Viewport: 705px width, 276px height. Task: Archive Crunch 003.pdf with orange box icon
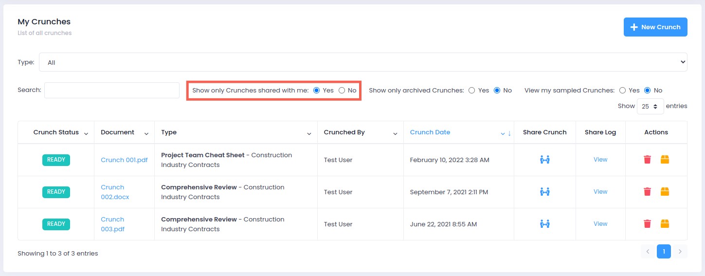coord(665,224)
